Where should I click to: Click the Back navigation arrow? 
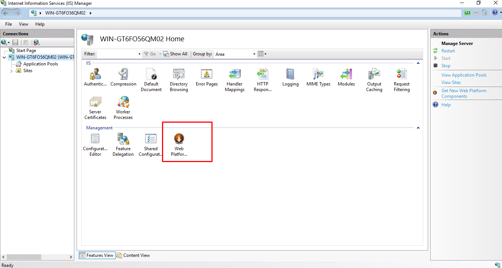pyautogui.click(x=6, y=13)
